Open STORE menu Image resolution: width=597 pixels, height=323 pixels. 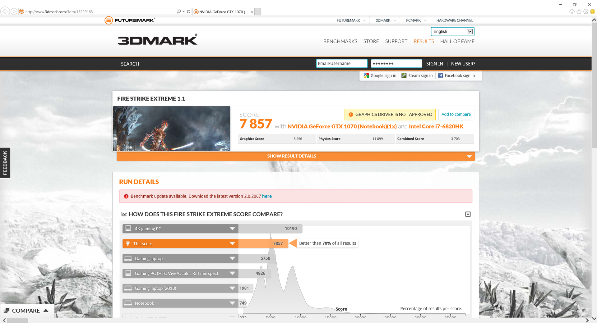click(371, 41)
